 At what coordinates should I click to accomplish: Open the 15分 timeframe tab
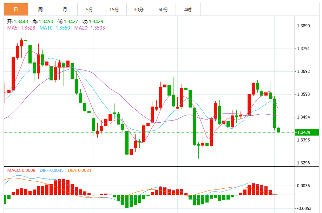point(114,9)
